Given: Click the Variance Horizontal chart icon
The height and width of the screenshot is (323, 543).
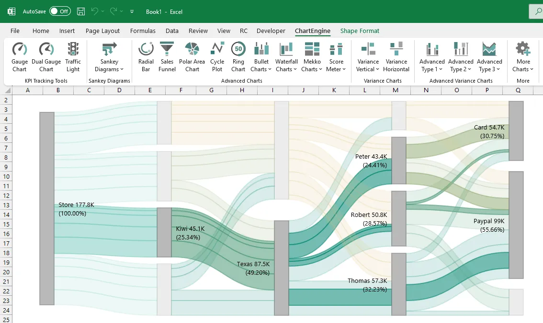Looking at the screenshot, I should point(396,56).
